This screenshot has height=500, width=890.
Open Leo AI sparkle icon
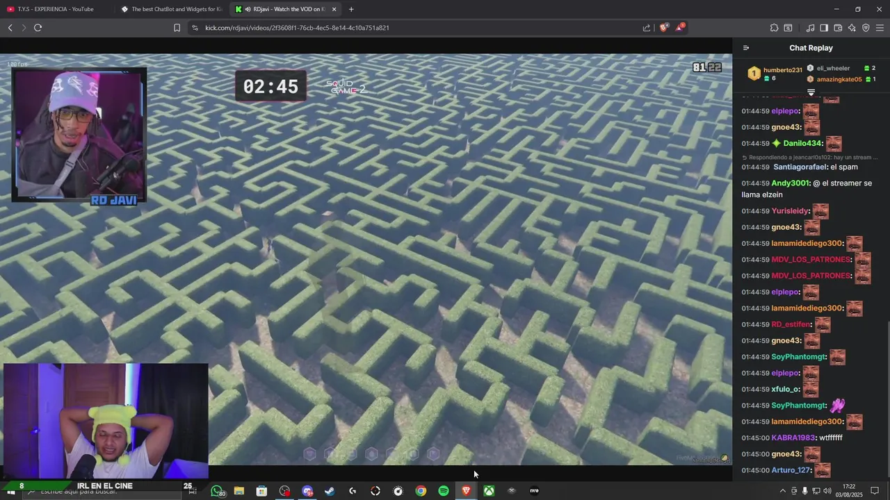click(x=852, y=28)
